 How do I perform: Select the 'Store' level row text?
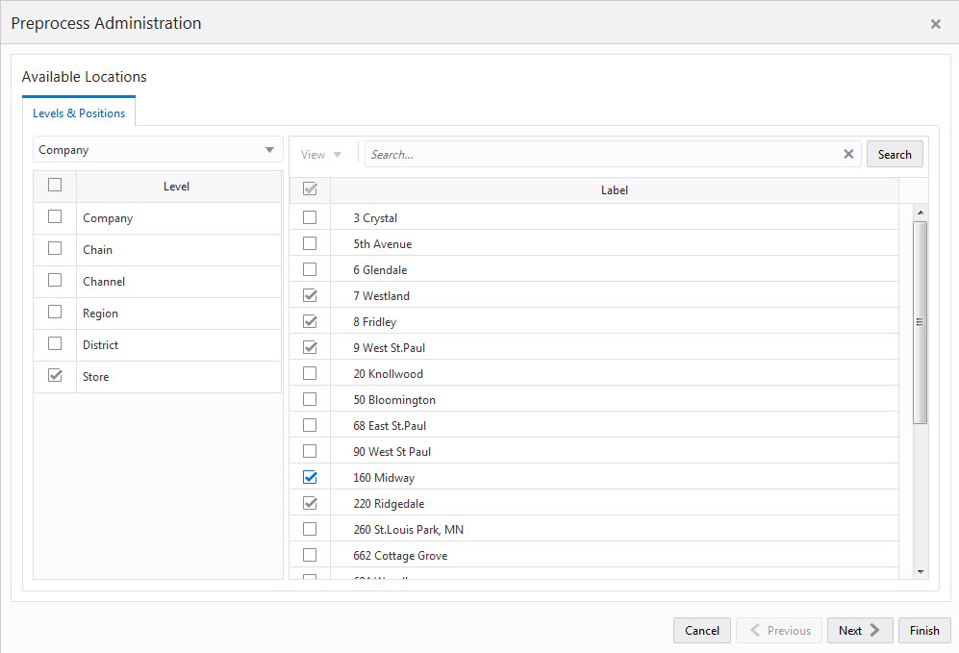pyautogui.click(x=95, y=377)
